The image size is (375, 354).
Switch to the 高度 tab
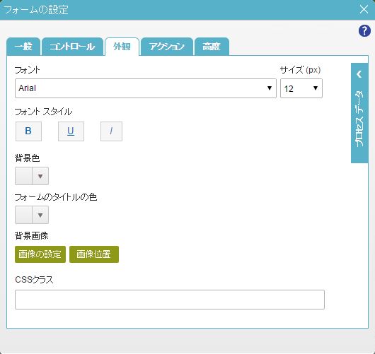212,47
